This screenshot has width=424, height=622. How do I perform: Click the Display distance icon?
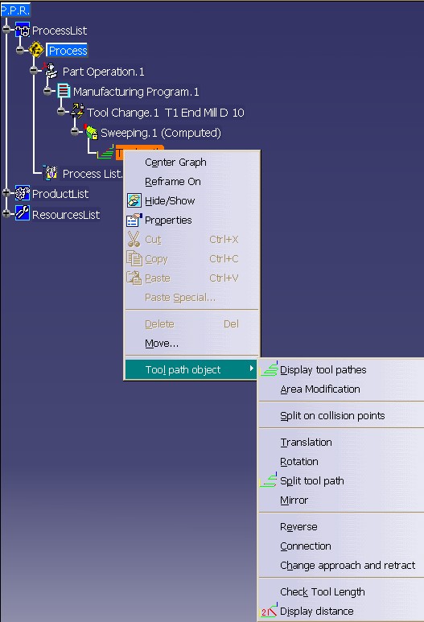coord(269,611)
